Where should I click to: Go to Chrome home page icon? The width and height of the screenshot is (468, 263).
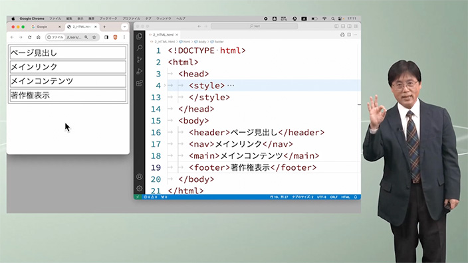(38, 37)
